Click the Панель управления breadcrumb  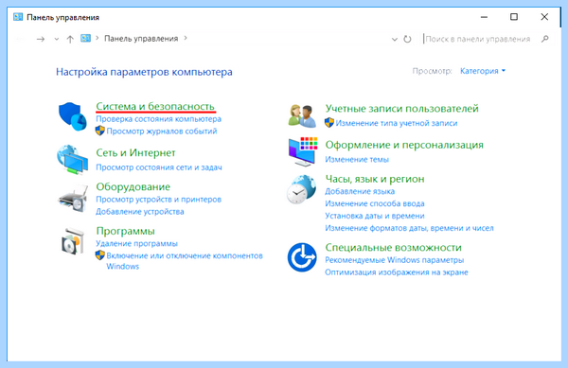coord(141,39)
